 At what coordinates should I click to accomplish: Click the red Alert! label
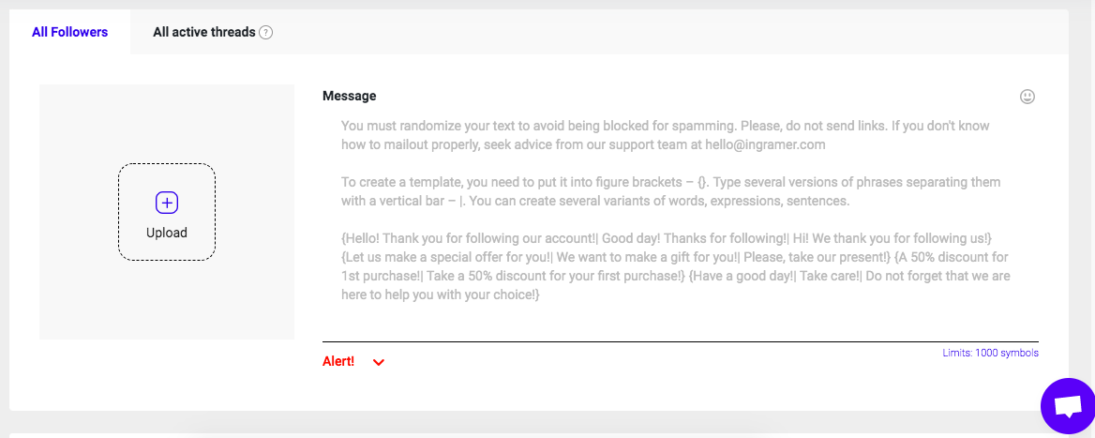coord(338,361)
